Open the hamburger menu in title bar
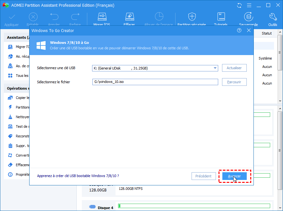This screenshot has height=211, width=283. pos(249,5)
